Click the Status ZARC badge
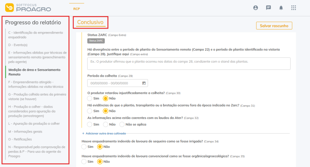This screenshot has width=310, height=167. click(96, 41)
